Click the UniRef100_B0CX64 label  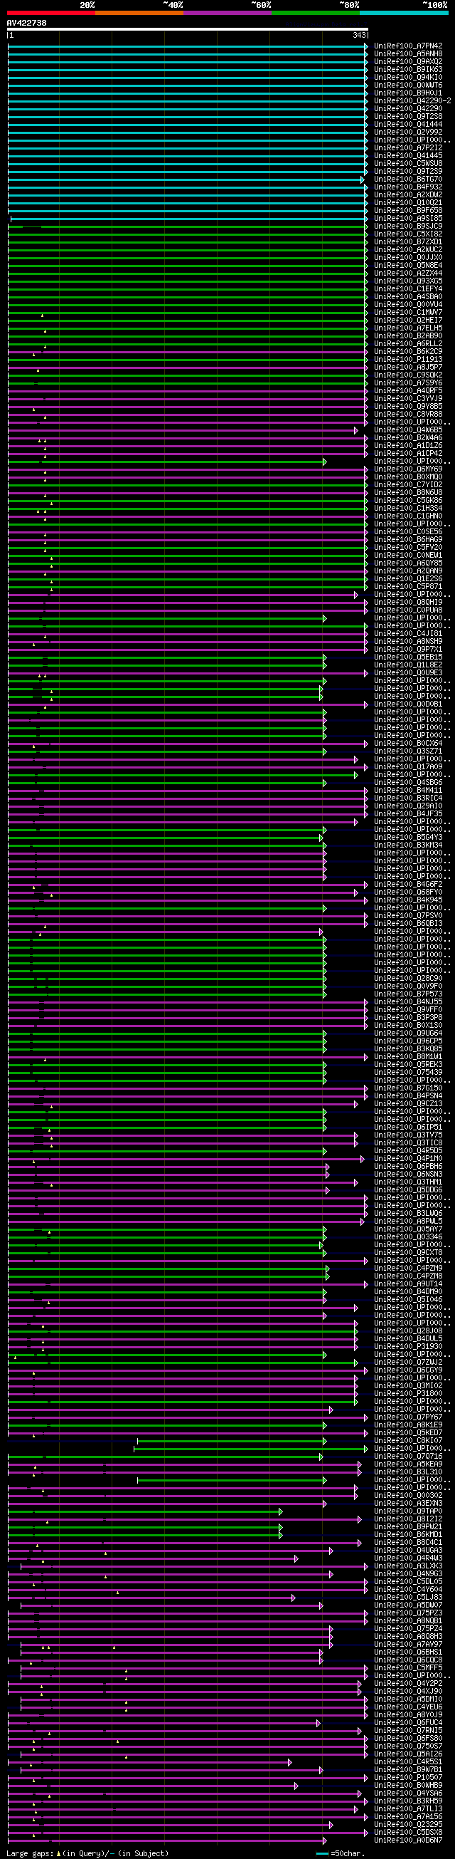coord(408,744)
